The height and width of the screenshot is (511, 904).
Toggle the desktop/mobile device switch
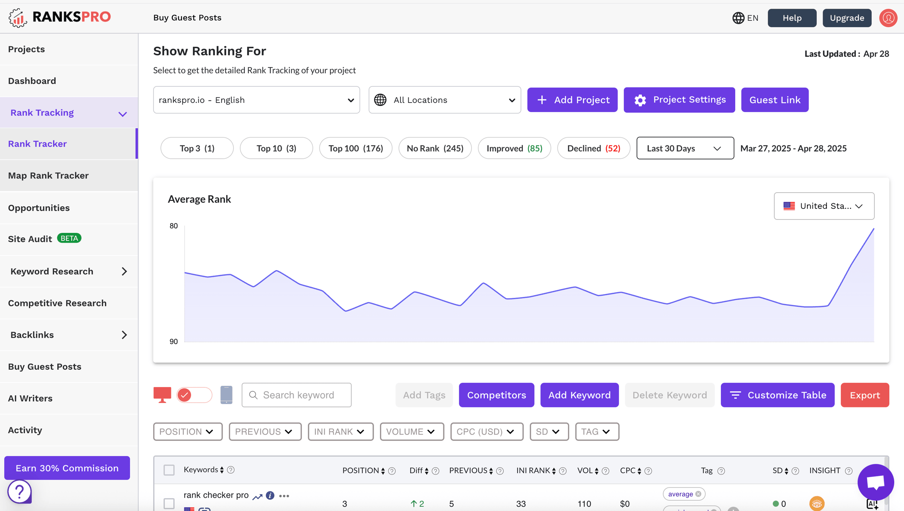tap(194, 395)
